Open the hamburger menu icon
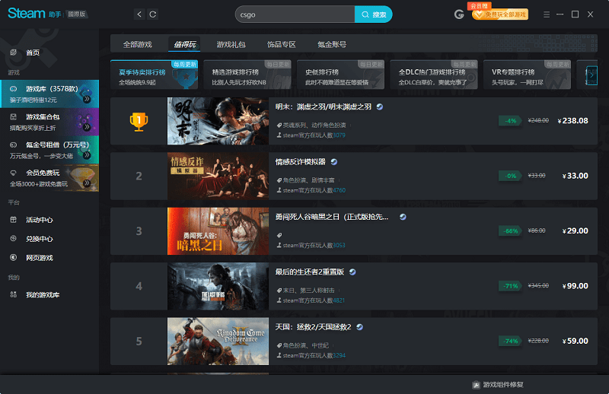 547,14
